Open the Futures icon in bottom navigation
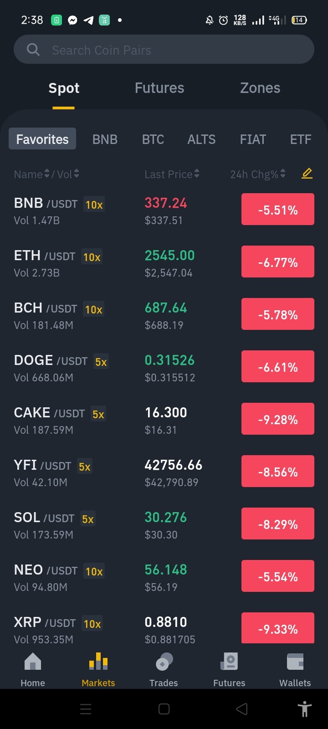The height and width of the screenshot is (729, 328). tap(229, 662)
